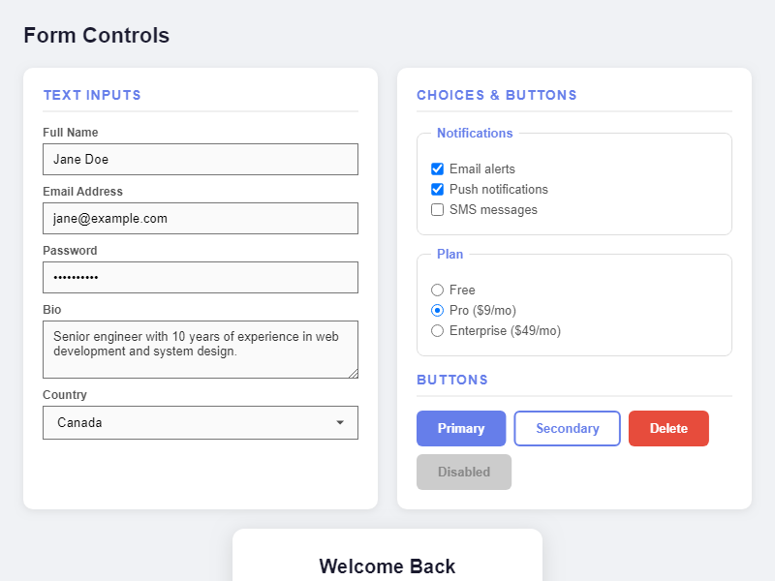Select the Free plan radio button
Viewport: 775px width, 581px height.
[438, 290]
